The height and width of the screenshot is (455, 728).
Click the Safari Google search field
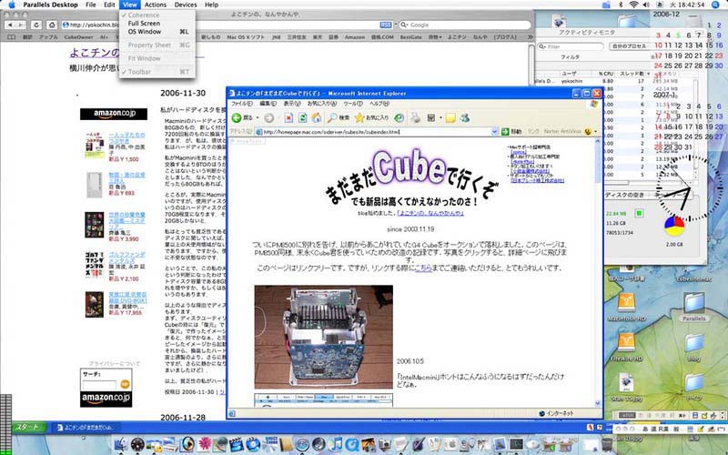click(465, 25)
